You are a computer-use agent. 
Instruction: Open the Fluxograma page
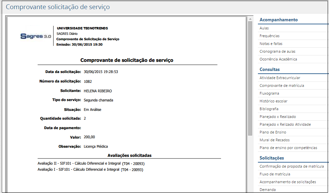pyautogui.click(x=269, y=93)
